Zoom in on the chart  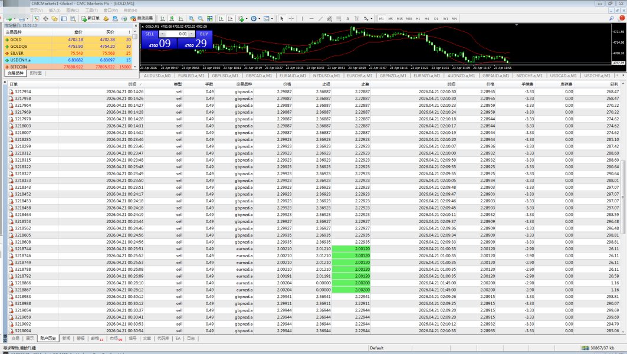(x=192, y=18)
